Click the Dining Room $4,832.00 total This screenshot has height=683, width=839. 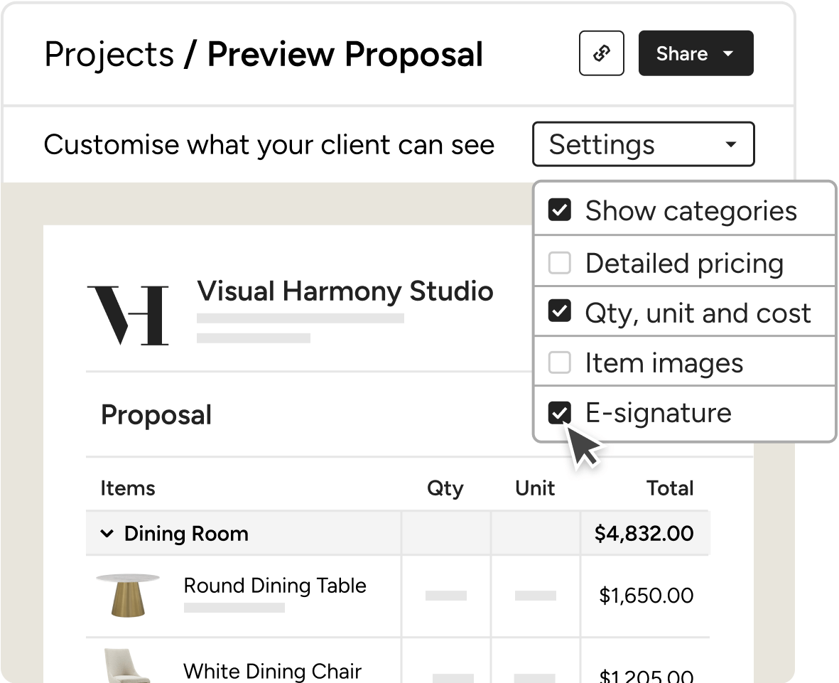click(644, 533)
